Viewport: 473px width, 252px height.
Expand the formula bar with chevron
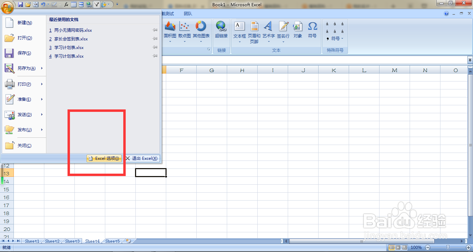point(470,60)
